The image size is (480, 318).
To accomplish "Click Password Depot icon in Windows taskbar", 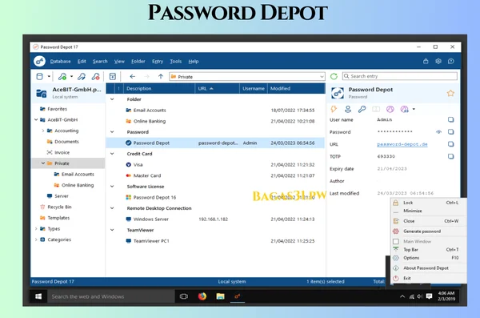I will pyautogui.click(x=238, y=296).
